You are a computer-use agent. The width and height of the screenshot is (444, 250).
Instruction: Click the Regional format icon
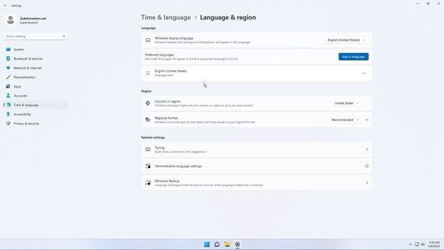pyautogui.click(x=148, y=119)
